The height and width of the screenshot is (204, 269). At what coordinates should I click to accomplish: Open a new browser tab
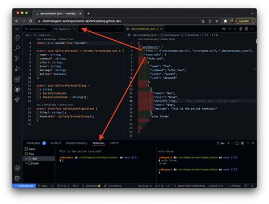pyautogui.click(x=89, y=14)
